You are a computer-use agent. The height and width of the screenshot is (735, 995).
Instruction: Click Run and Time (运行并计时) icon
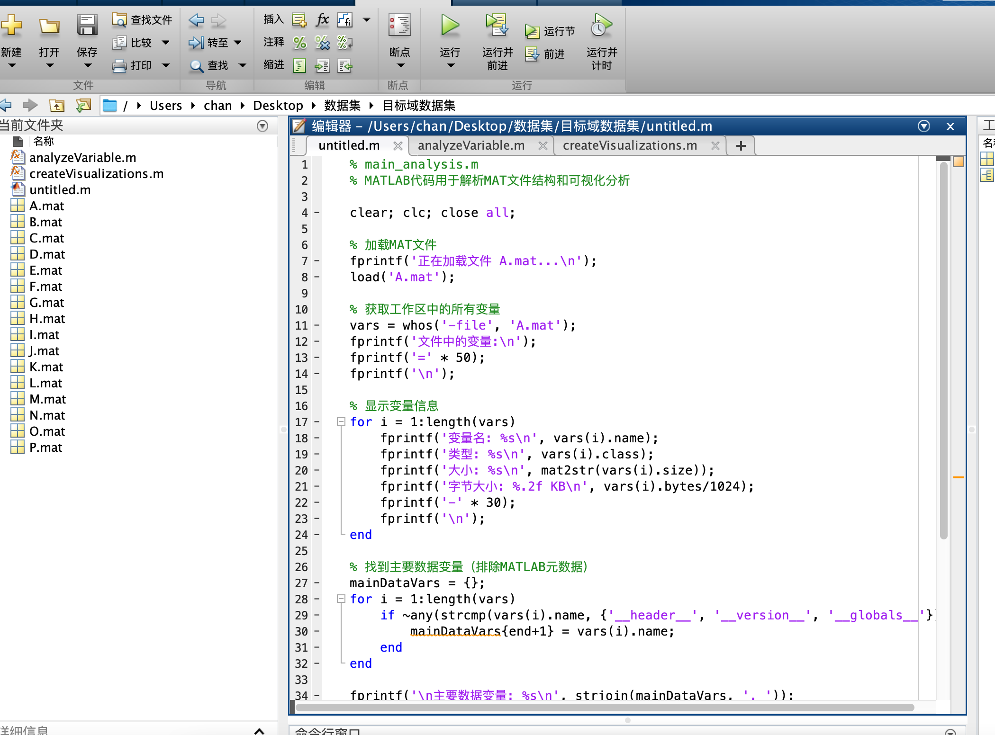pyautogui.click(x=602, y=25)
